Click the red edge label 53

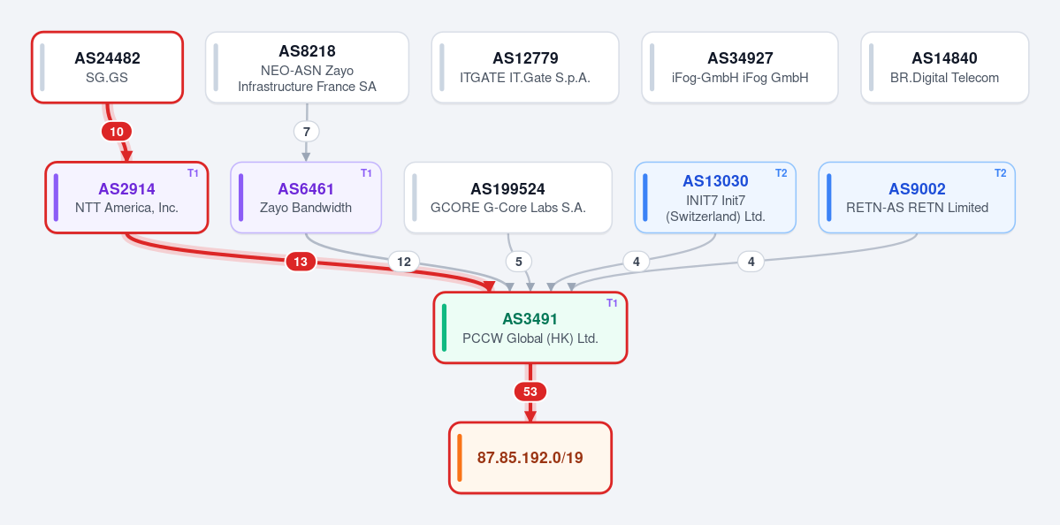[x=530, y=392]
